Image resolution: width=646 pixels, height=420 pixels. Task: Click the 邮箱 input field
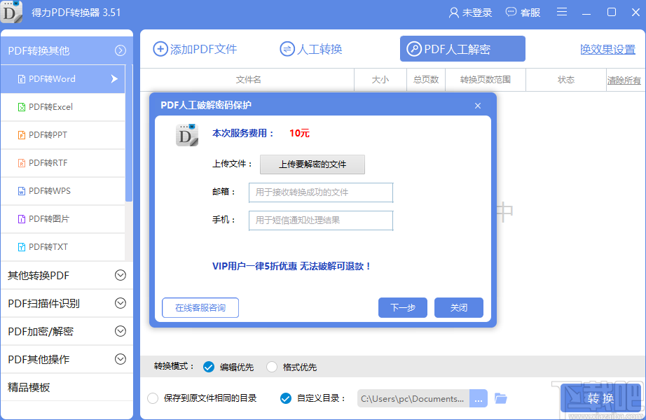(321, 192)
